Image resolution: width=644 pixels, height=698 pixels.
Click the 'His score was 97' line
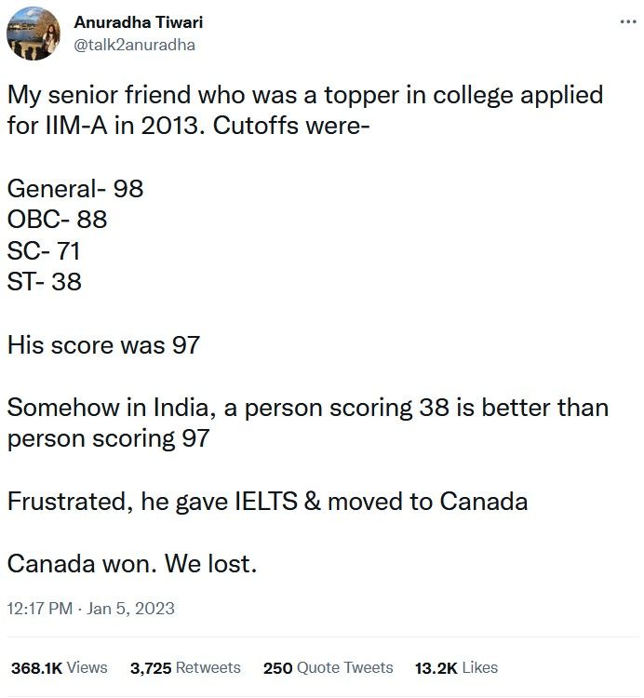103,345
